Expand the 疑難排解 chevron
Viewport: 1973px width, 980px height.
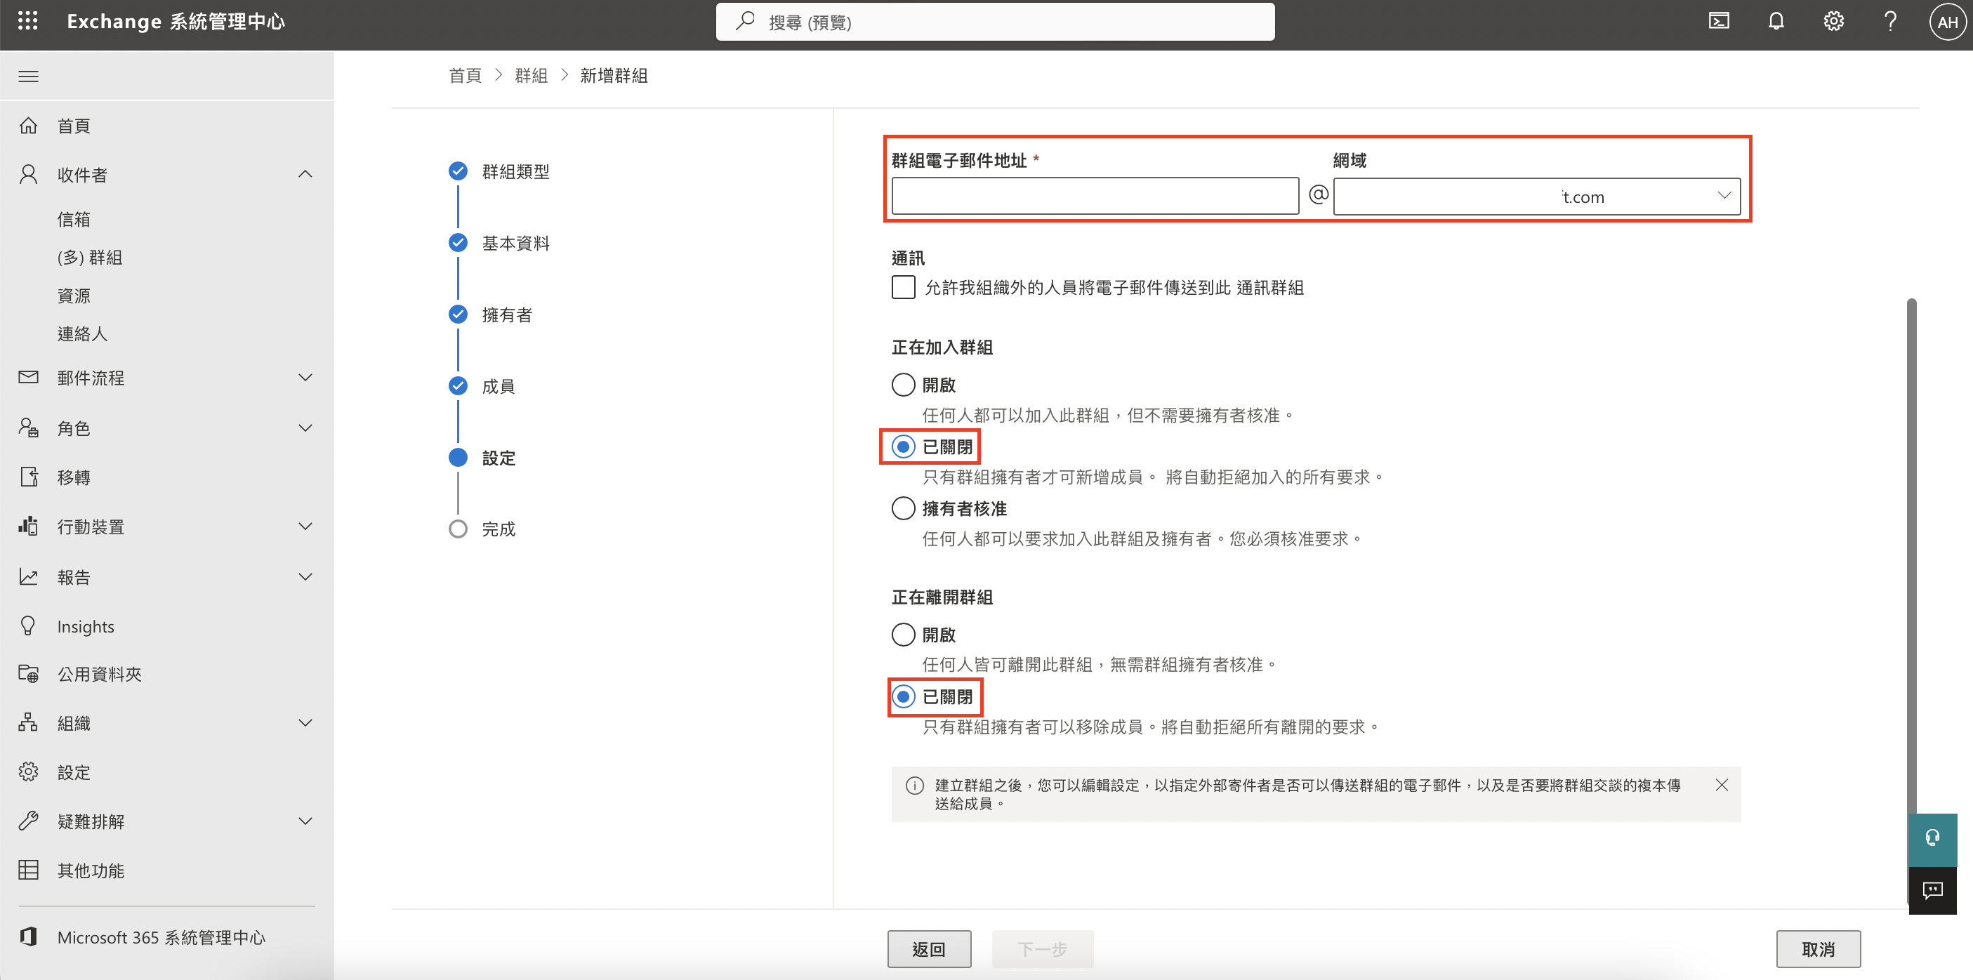(x=305, y=821)
